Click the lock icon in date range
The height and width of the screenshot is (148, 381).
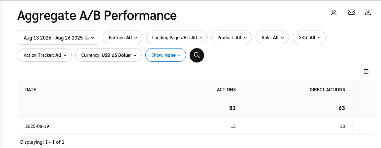coord(87,37)
